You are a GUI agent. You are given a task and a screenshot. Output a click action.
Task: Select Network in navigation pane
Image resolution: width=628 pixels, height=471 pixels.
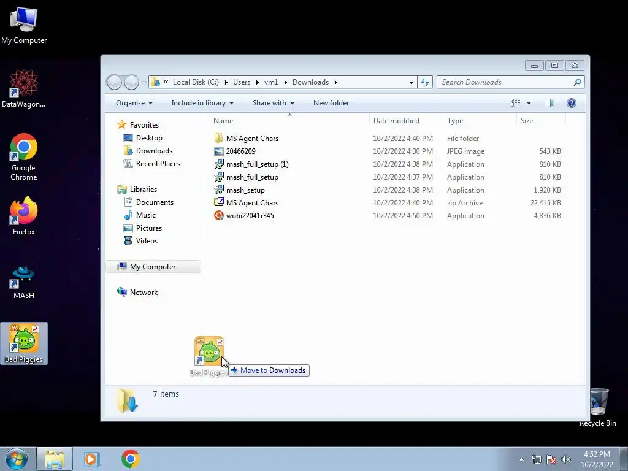click(x=137, y=293)
